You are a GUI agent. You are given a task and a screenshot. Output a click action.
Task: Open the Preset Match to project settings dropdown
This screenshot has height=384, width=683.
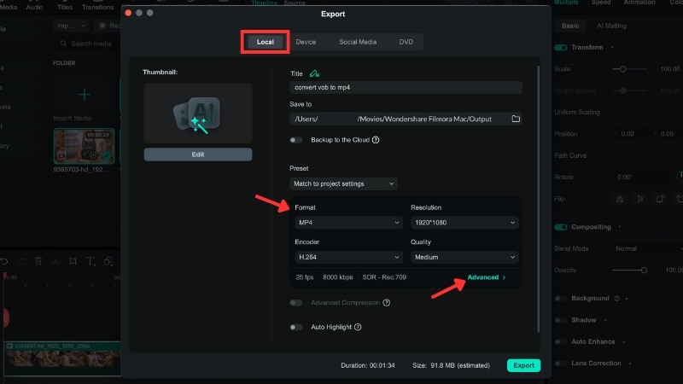click(x=343, y=183)
